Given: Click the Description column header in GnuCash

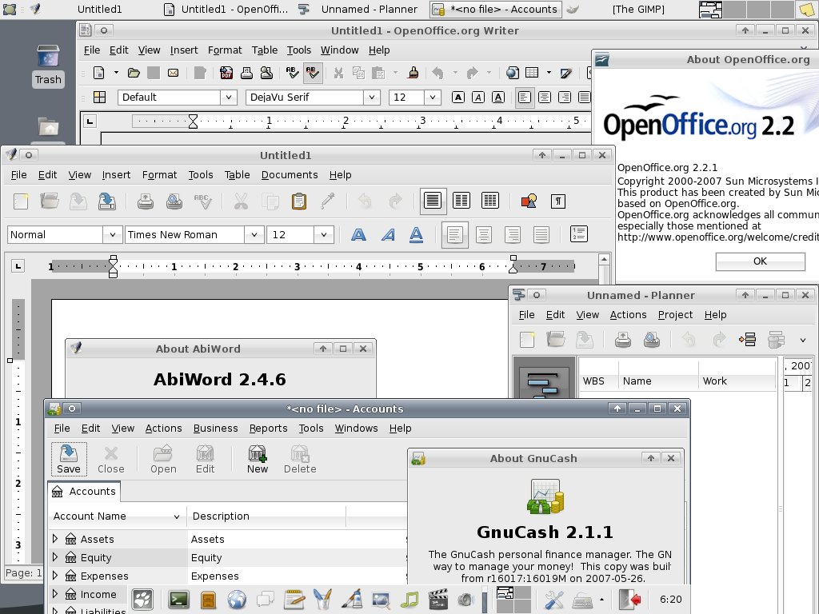Looking at the screenshot, I should (x=266, y=516).
